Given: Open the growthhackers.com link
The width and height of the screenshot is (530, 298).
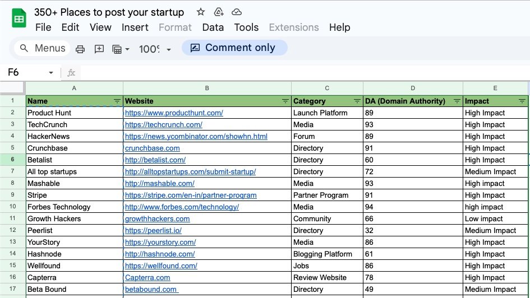Looking at the screenshot, I should point(157,219).
